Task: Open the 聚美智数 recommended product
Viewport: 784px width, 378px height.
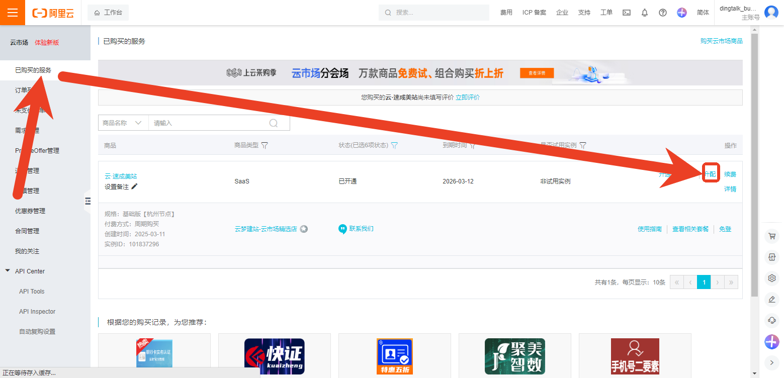Action: point(515,356)
